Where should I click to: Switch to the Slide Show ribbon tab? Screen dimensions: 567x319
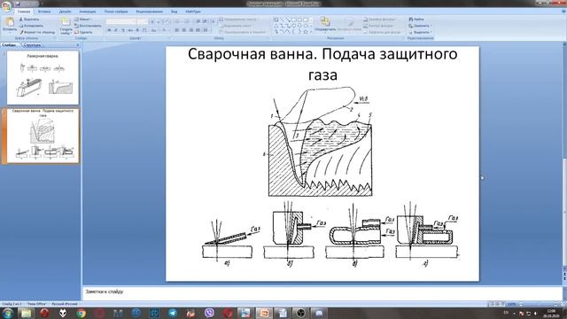click(x=116, y=12)
